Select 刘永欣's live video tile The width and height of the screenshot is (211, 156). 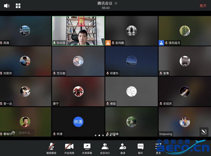coord(78,31)
